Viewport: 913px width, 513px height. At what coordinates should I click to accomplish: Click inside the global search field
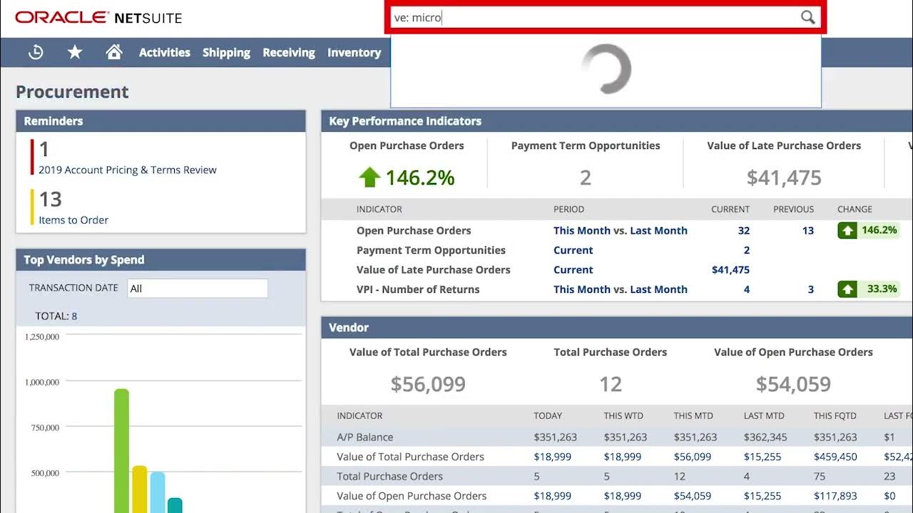coord(592,18)
